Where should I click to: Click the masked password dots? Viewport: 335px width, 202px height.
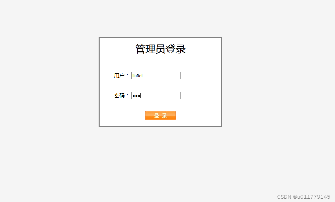click(x=136, y=96)
